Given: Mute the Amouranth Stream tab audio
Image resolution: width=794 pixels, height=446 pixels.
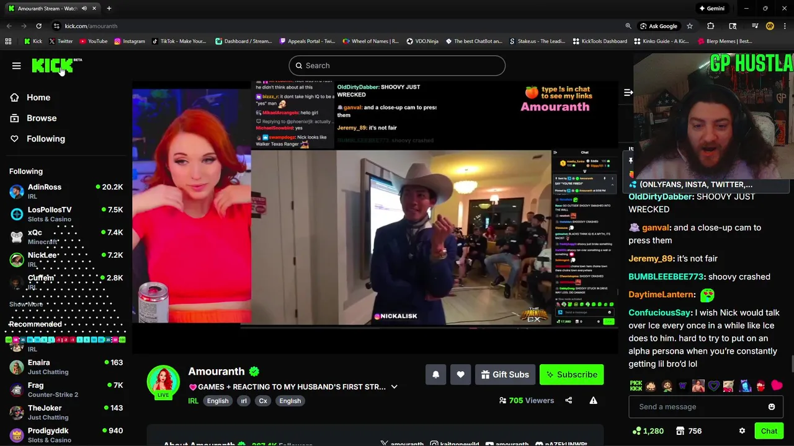Looking at the screenshot, I should pyautogui.click(x=84, y=9).
